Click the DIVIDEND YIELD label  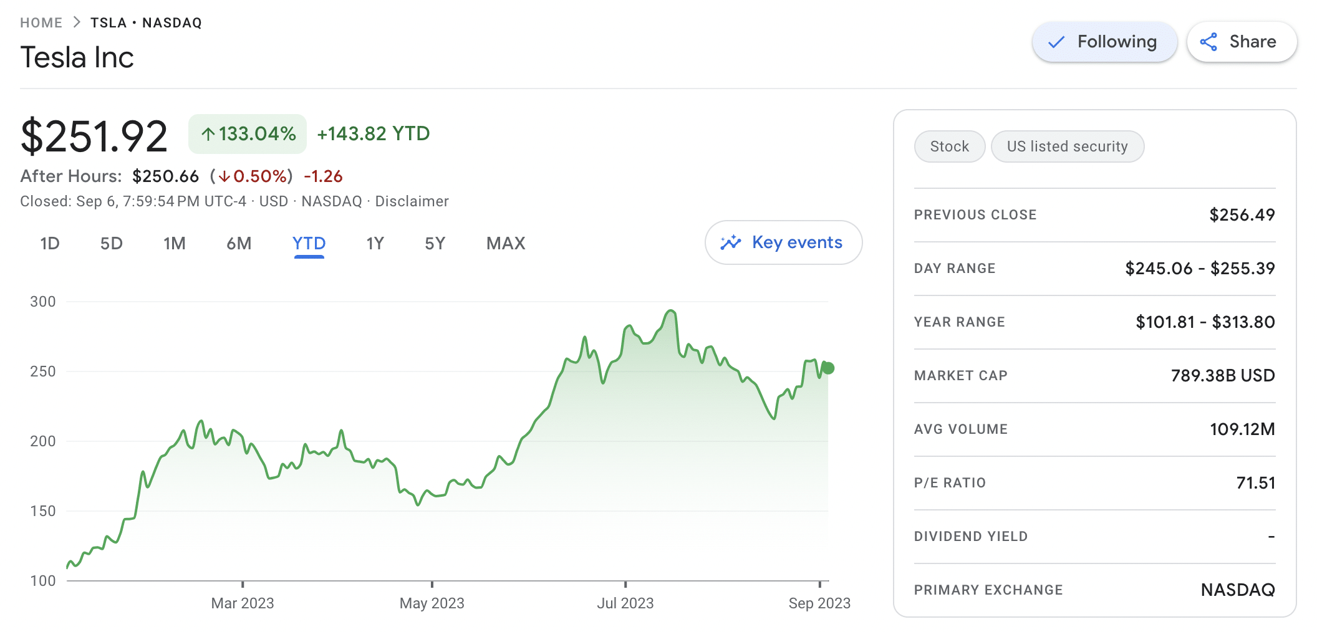pyautogui.click(x=971, y=537)
